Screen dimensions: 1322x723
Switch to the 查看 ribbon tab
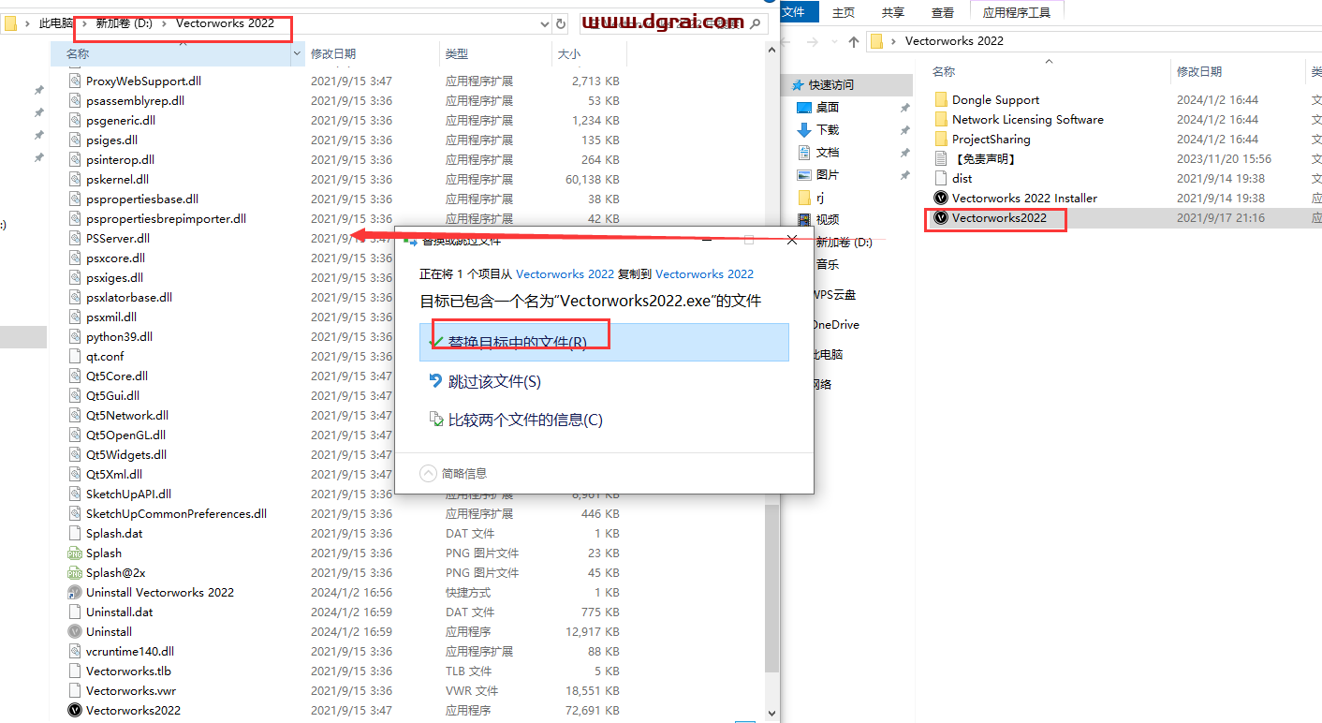(943, 12)
